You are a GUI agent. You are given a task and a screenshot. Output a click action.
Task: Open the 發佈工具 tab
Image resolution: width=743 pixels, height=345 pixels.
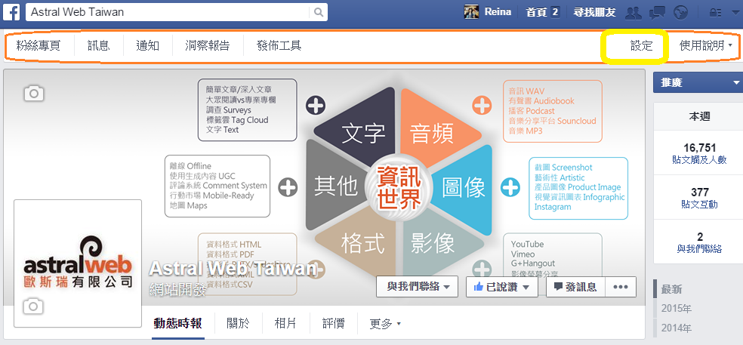tap(279, 45)
